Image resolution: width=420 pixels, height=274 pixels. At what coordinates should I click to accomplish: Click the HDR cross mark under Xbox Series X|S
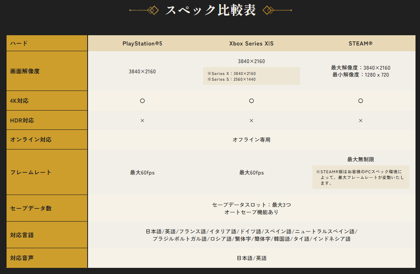[x=251, y=120]
